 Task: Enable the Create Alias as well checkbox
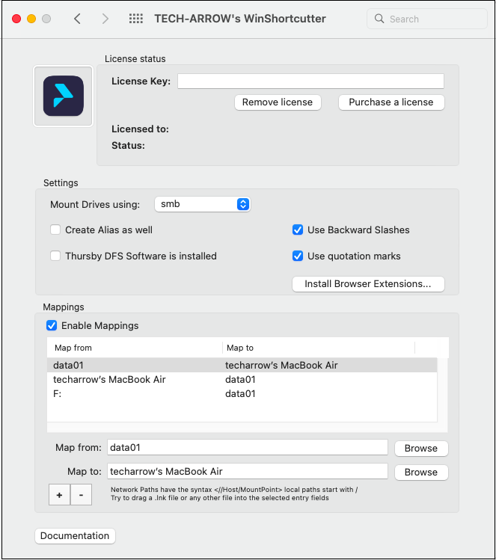pyautogui.click(x=55, y=230)
